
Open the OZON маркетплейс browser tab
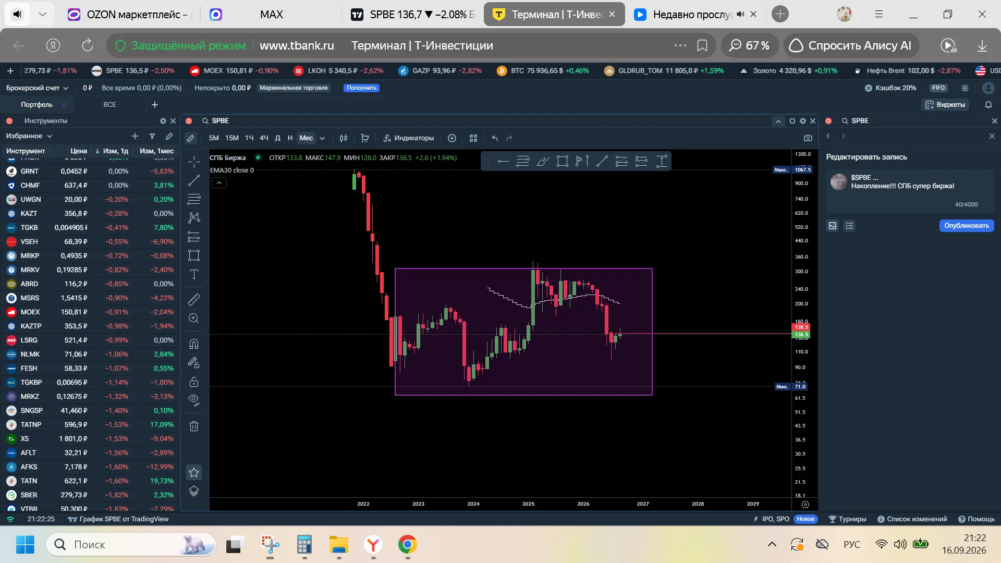(130, 14)
